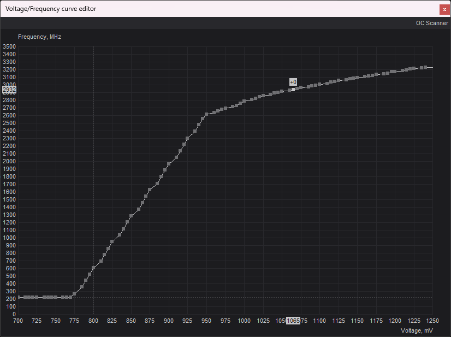The height and width of the screenshot is (337, 451).
Task: Click the 1065 voltage readout on X axis
Action: (x=293, y=321)
